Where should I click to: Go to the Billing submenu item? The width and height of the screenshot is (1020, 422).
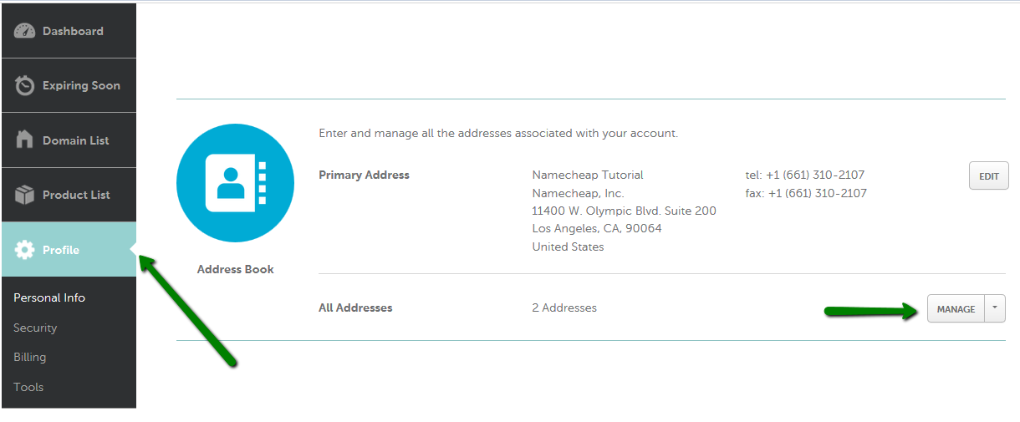tap(30, 357)
